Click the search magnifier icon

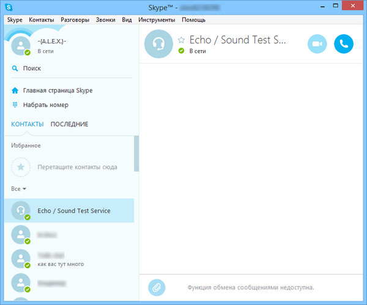click(15, 68)
